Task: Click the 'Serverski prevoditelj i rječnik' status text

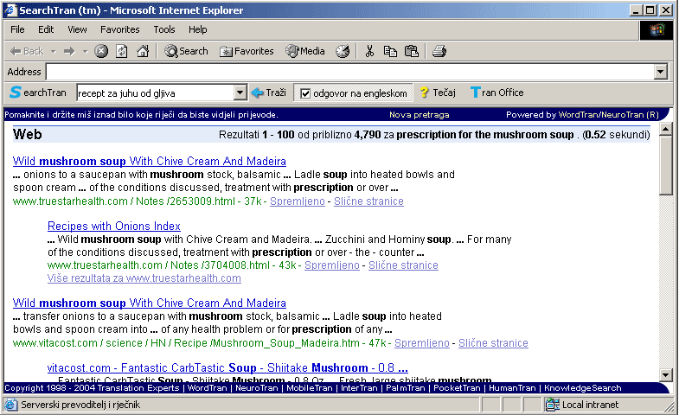Action: click(x=80, y=405)
